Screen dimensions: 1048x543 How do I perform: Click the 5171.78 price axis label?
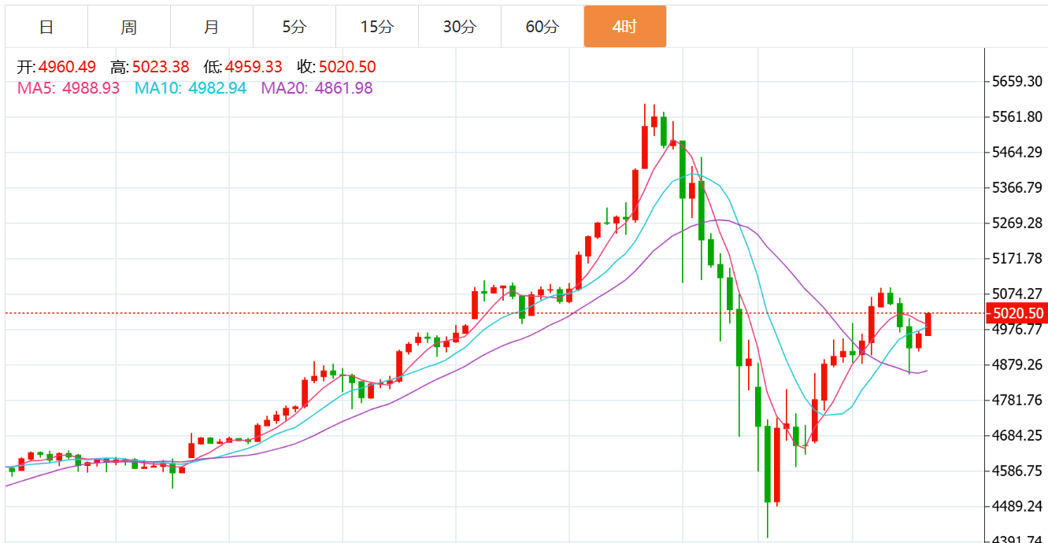(1017, 259)
